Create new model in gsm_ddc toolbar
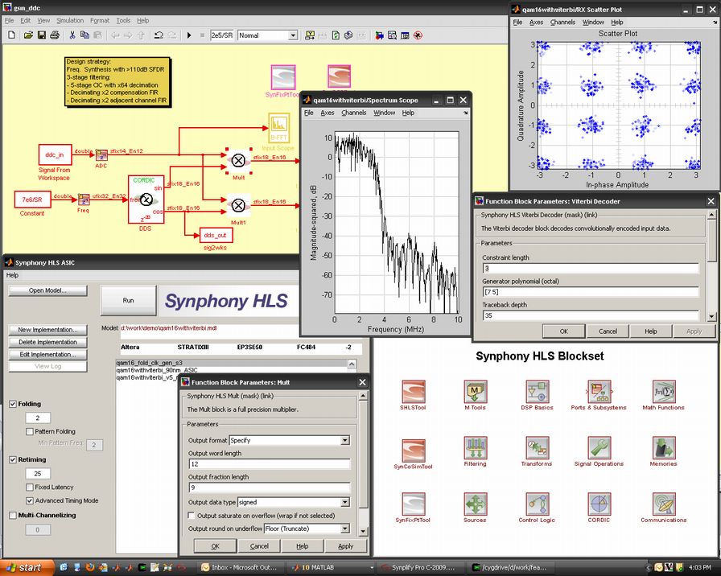The width and height of the screenshot is (721, 576). point(12,35)
